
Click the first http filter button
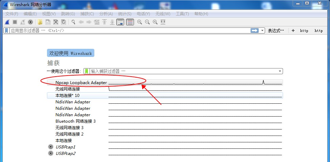304,31
